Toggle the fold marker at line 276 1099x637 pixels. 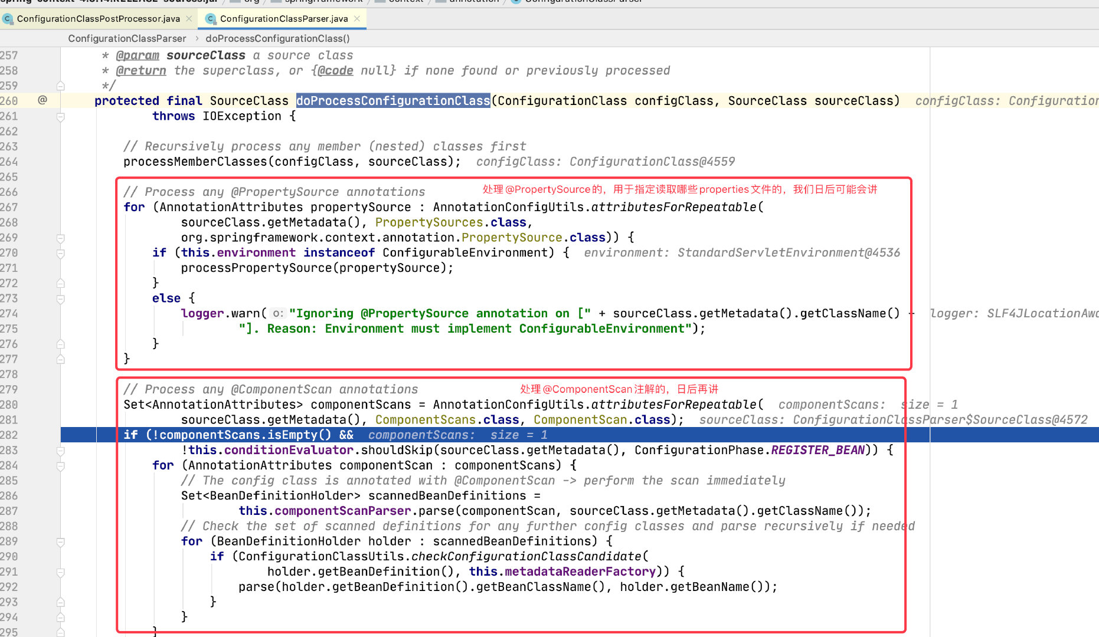60,344
